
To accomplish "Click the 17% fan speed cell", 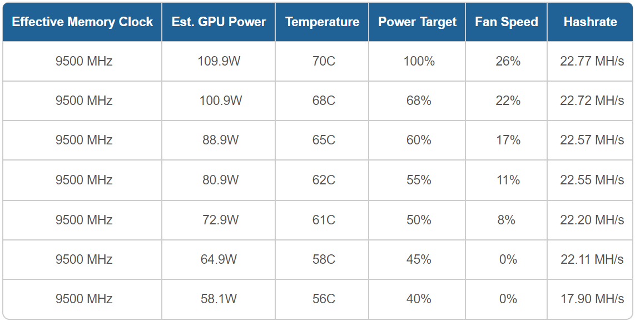I will tap(508, 141).
